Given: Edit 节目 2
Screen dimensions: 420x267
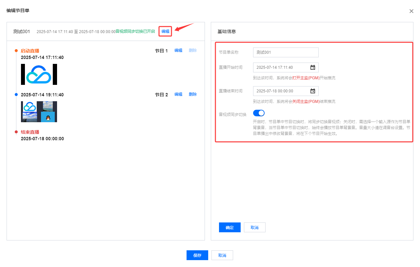Looking at the screenshot, I should point(178,94).
